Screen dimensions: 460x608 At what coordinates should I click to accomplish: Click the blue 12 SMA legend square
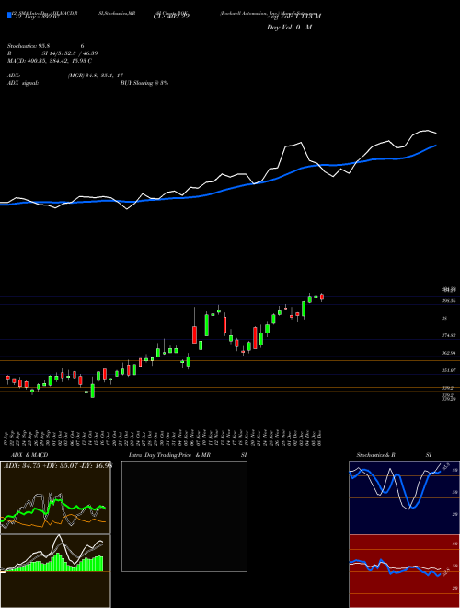coord(10,15)
